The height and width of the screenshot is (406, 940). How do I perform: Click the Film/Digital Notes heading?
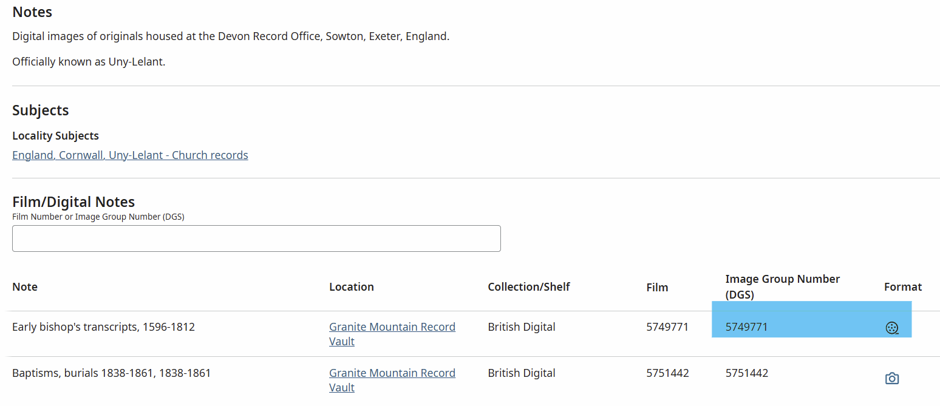(73, 201)
